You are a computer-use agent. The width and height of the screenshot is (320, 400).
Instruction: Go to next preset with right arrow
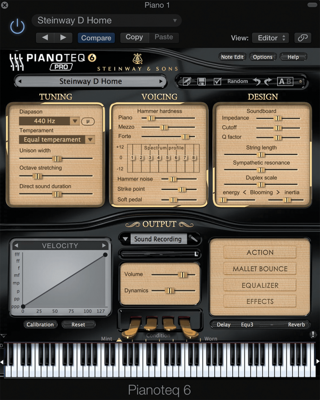(x=63, y=38)
